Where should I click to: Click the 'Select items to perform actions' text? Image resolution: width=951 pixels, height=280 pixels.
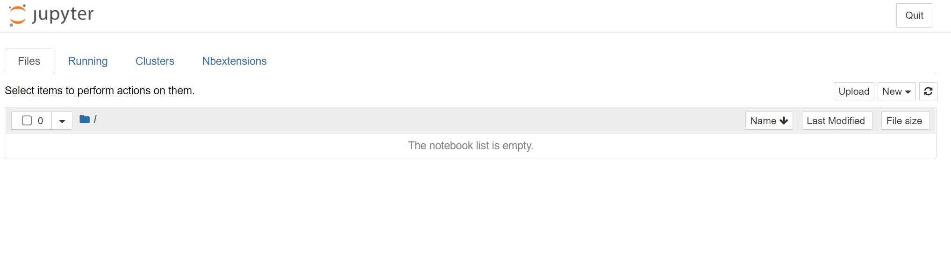click(100, 91)
